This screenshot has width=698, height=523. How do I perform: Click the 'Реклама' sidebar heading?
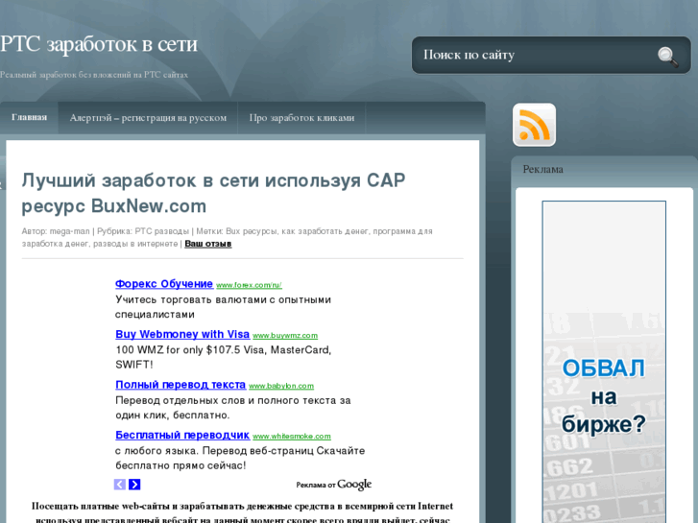(543, 169)
